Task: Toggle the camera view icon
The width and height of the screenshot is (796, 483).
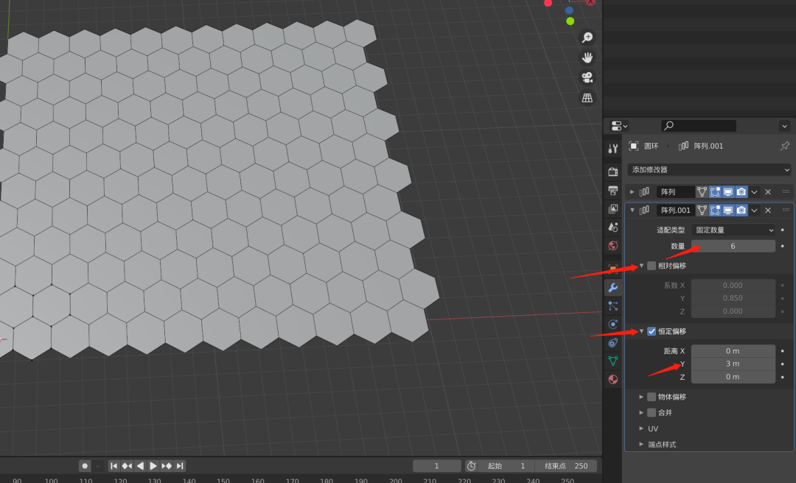Action: click(587, 77)
